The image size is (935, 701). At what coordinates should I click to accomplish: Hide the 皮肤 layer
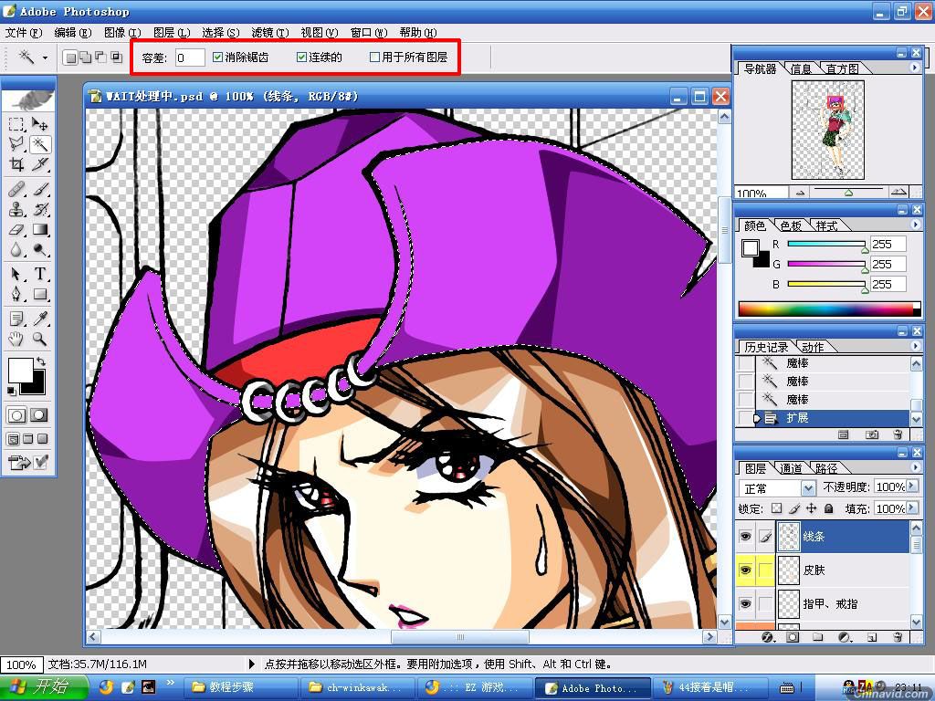coord(745,570)
